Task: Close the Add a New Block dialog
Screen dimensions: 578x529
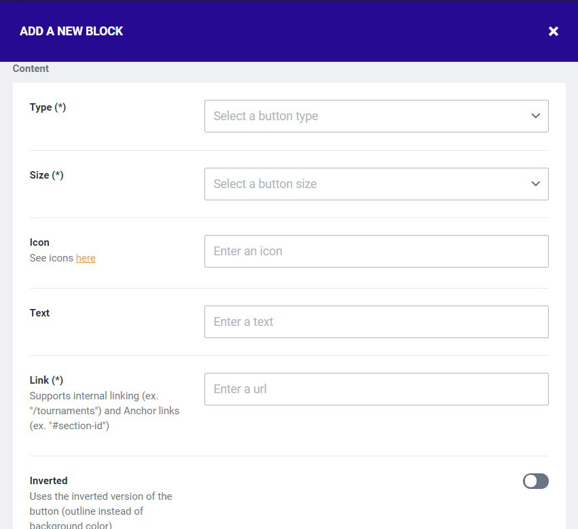Action: (x=554, y=31)
